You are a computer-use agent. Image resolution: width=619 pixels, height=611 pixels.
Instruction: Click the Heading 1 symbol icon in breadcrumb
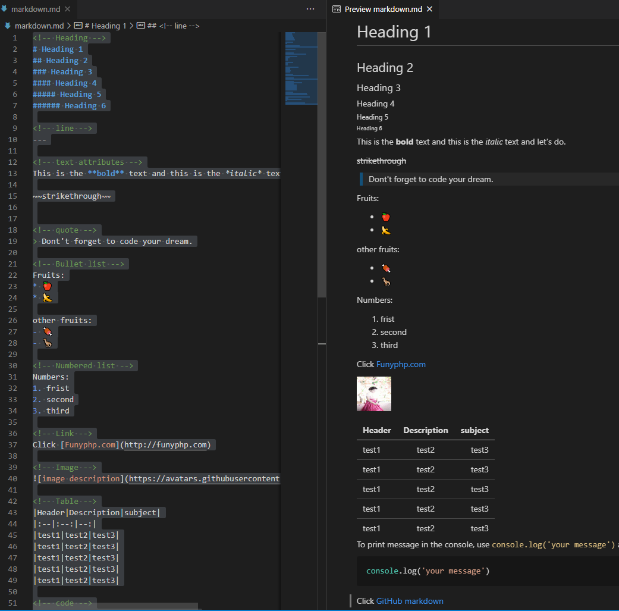click(x=78, y=26)
